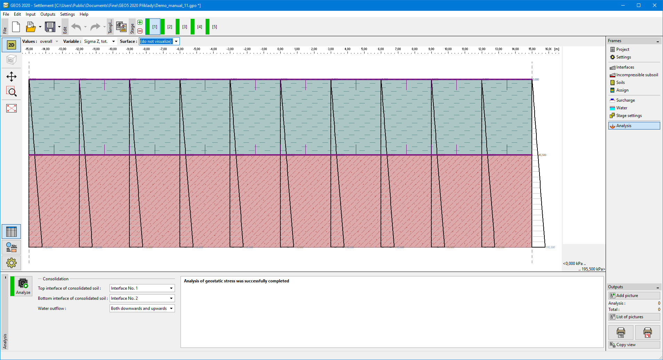Switch to construction stage [3]
The height and width of the screenshot is (360, 663).
tap(184, 27)
